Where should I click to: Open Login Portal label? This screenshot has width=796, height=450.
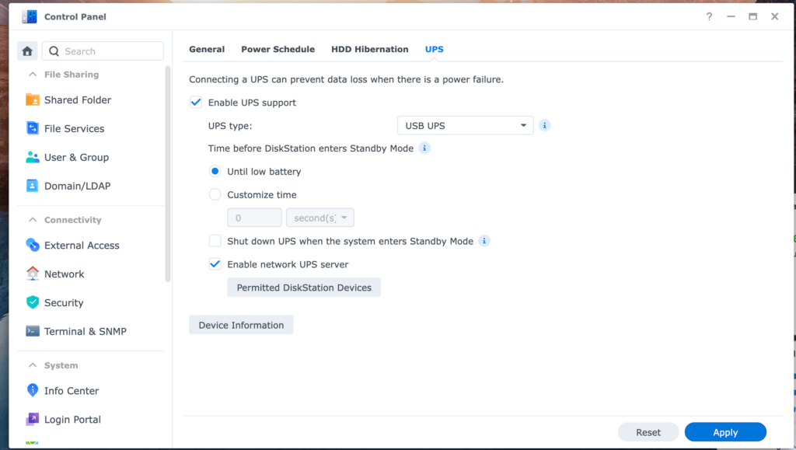pyautogui.click(x=72, y=420)
